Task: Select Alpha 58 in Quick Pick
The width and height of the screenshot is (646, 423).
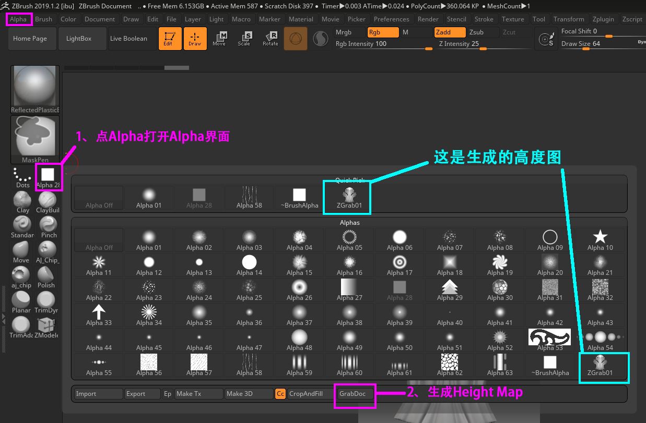Action: pos(249,198)
